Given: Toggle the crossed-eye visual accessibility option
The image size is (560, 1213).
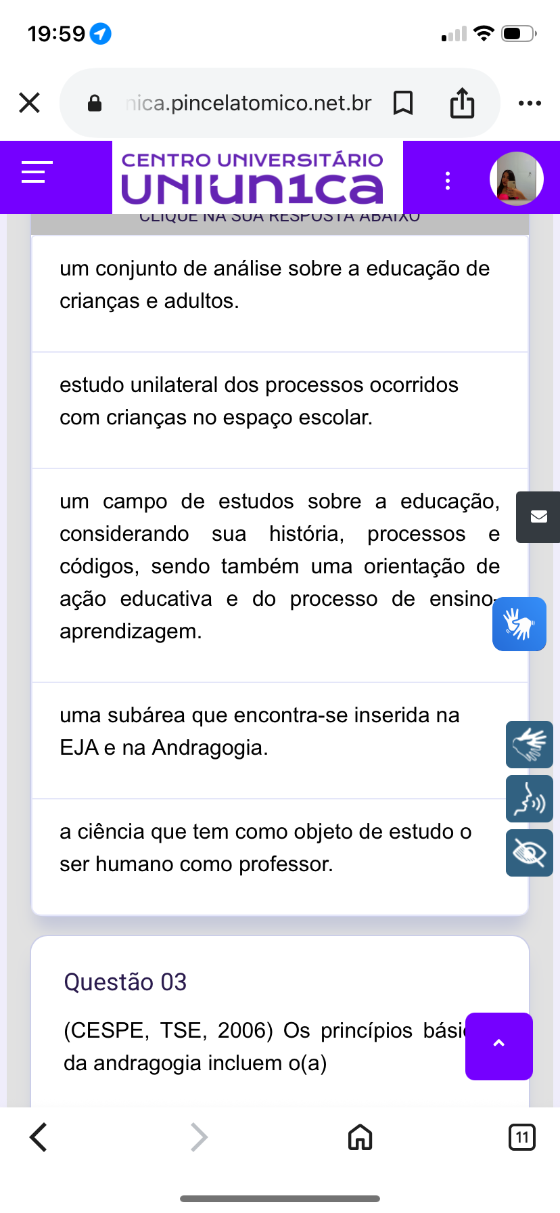Looking at the screenshot, I should pos(529,853).
